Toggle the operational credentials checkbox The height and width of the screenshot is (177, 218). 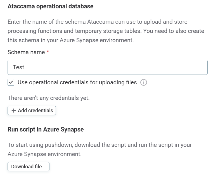point(11,82)
